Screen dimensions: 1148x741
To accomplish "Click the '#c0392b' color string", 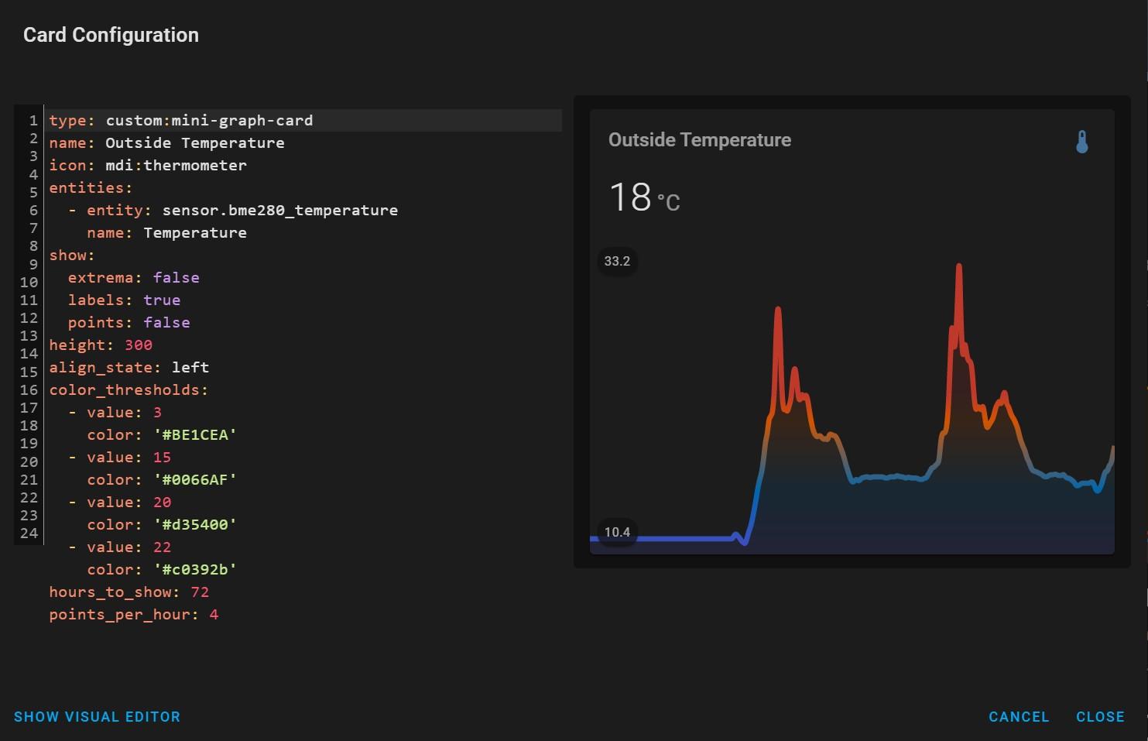I will pos(195,570).
